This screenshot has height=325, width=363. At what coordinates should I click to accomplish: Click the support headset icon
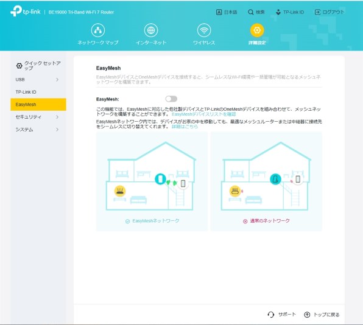pyautogui.click(x=270, y=315)
